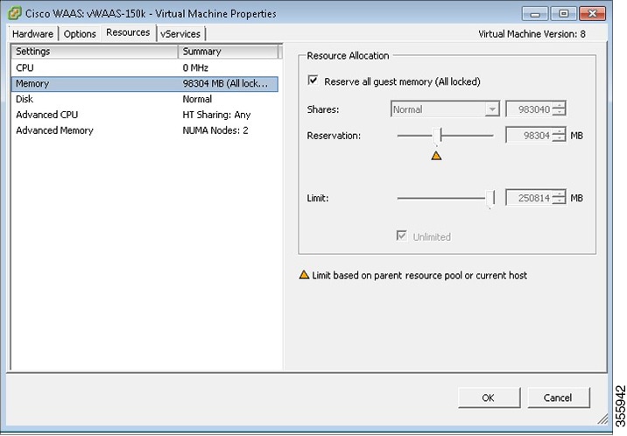
Task: Open the vServices tab
Action: point(180,34)
